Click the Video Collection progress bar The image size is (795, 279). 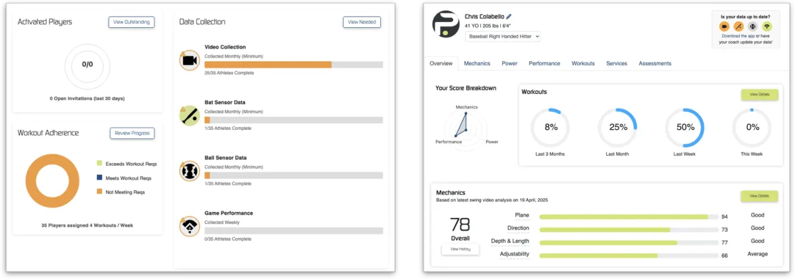(293, 65)
